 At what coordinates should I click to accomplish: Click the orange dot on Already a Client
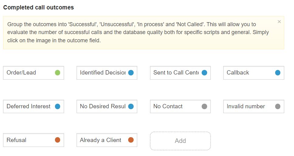point(131,140)
